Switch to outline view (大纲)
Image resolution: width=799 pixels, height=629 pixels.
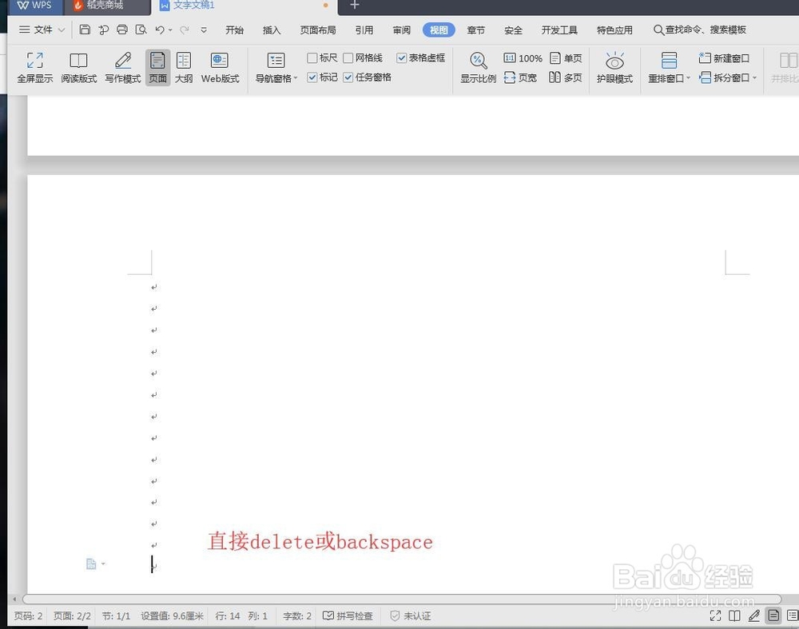184,67
